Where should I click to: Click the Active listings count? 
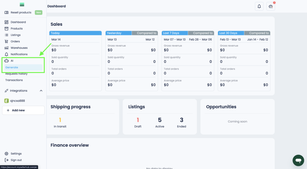click(x=160, y=120)
